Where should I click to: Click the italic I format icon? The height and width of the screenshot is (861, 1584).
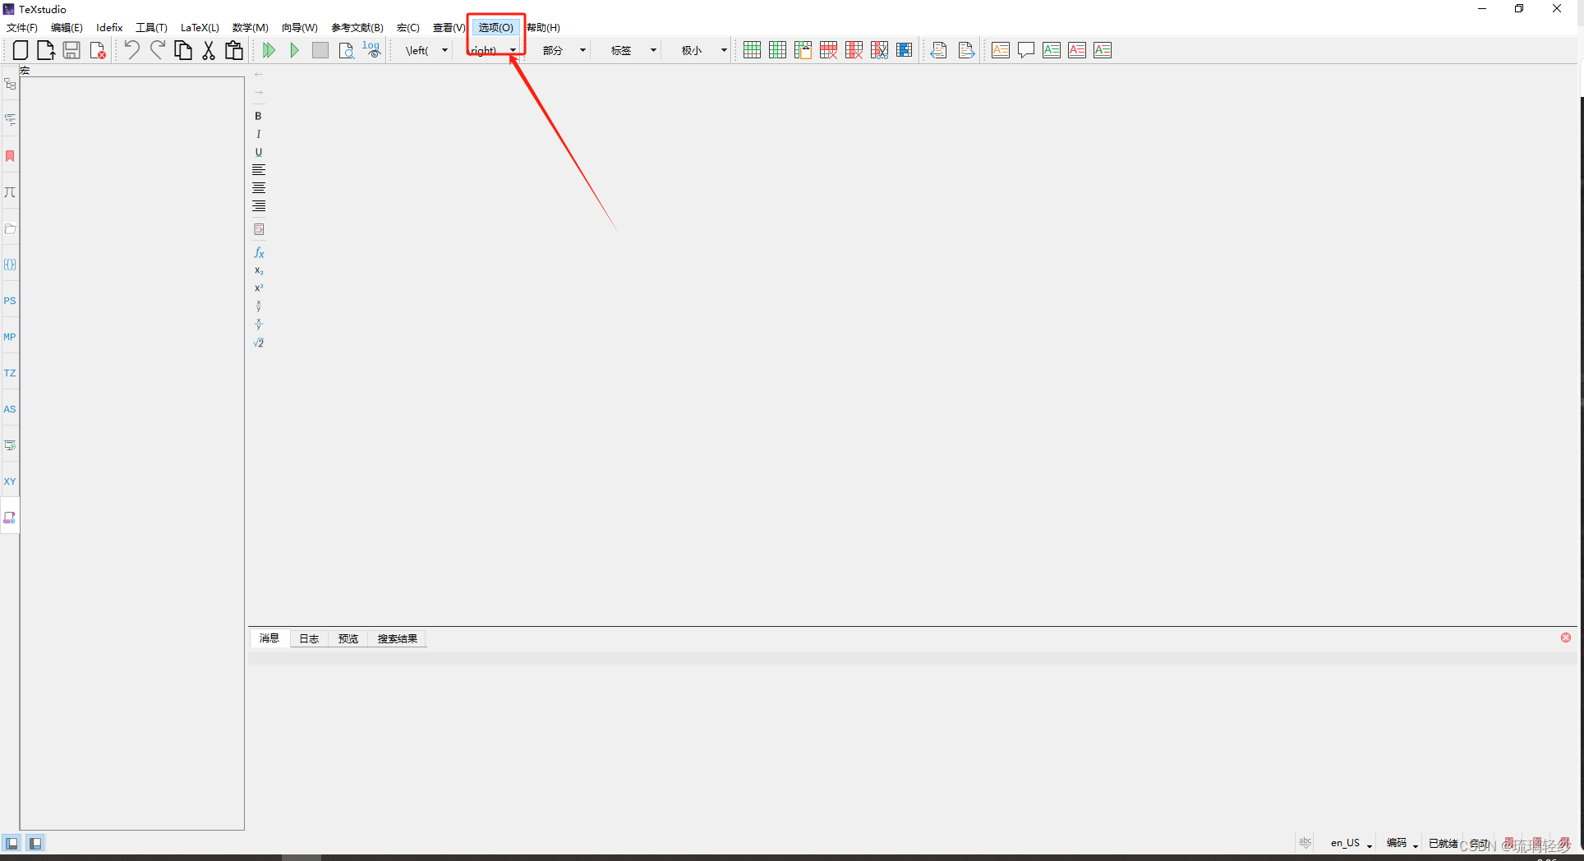(258, 134)
